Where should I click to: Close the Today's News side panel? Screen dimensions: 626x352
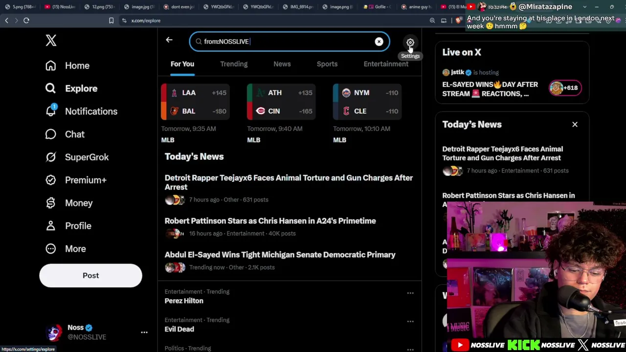click(x=575, y=125)
